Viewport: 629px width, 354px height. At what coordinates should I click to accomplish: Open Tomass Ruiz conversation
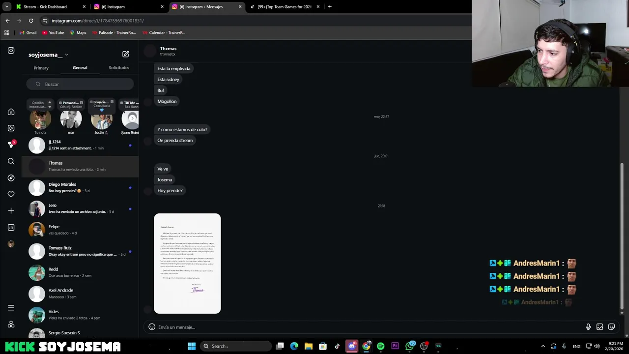click(81, 251)
